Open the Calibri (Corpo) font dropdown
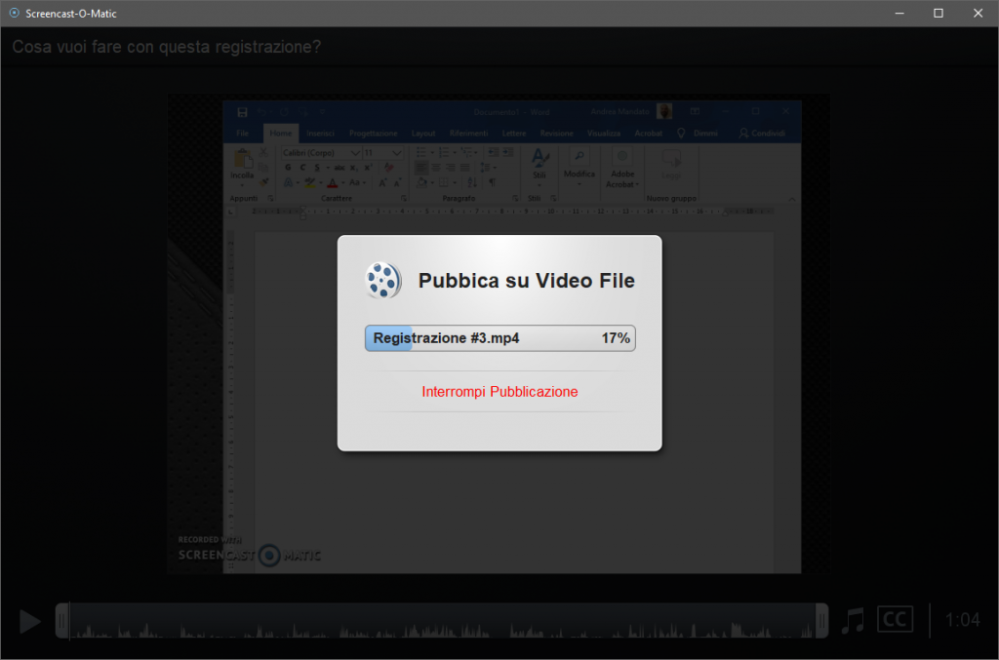 click(355, 153)
